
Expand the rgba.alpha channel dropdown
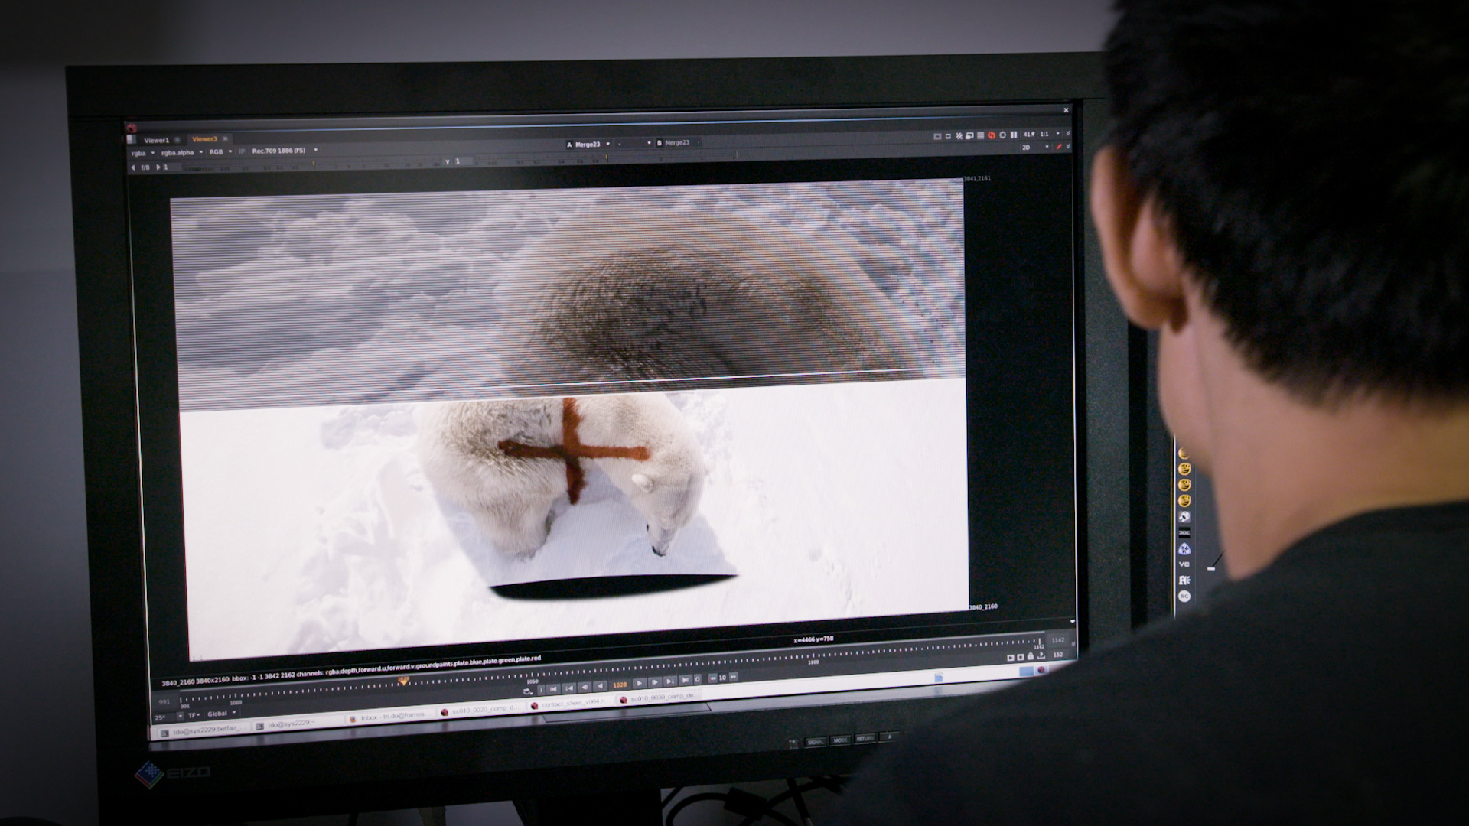[181, 153]
